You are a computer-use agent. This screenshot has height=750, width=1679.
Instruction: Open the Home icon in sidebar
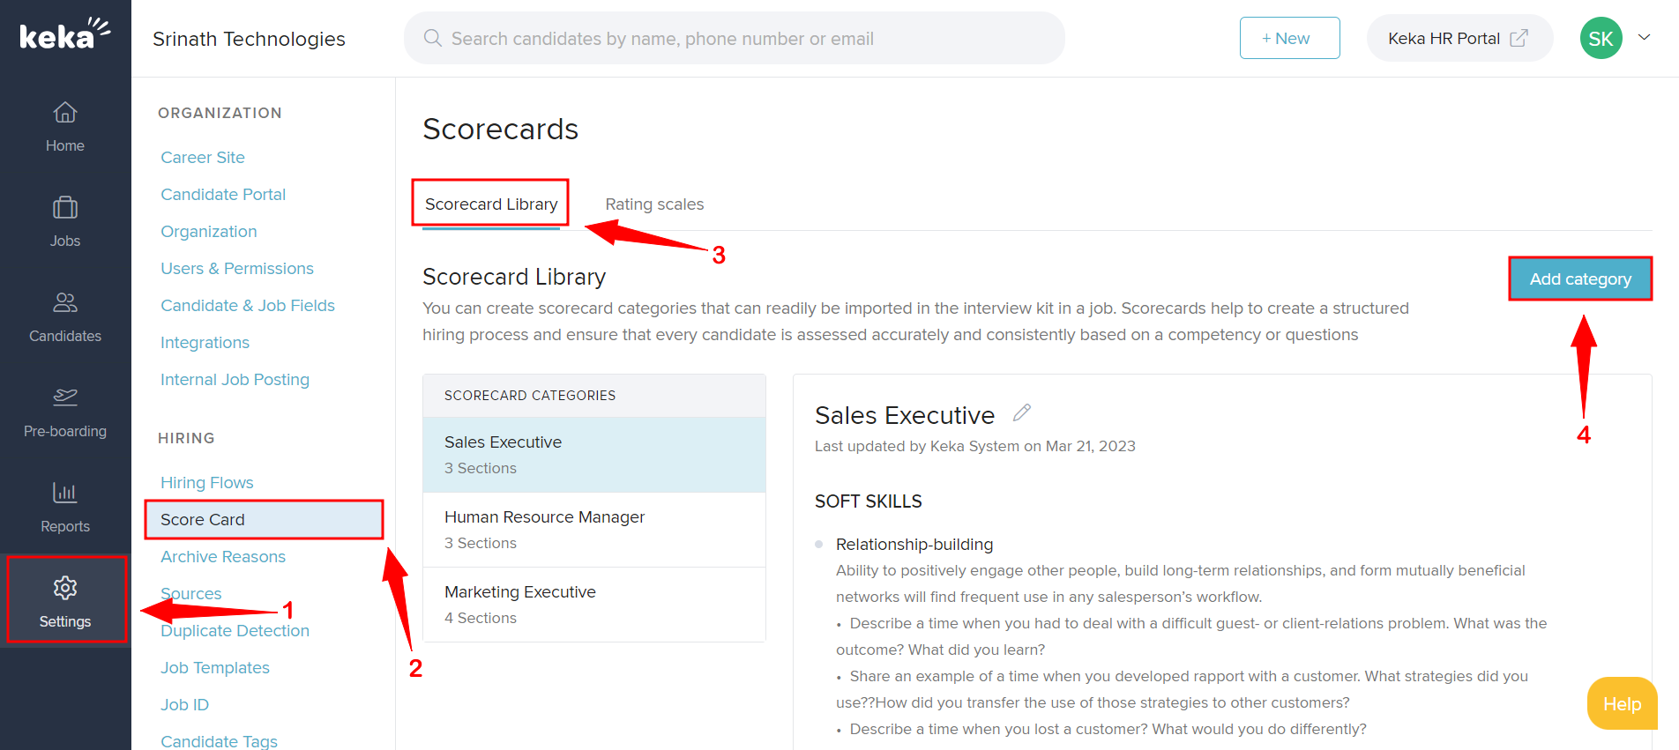[x=65, y=114]
